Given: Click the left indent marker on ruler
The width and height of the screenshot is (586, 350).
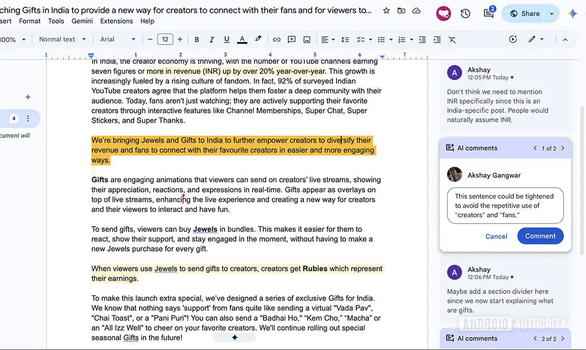Looking at the screenshot, I should tap(91, 55).
